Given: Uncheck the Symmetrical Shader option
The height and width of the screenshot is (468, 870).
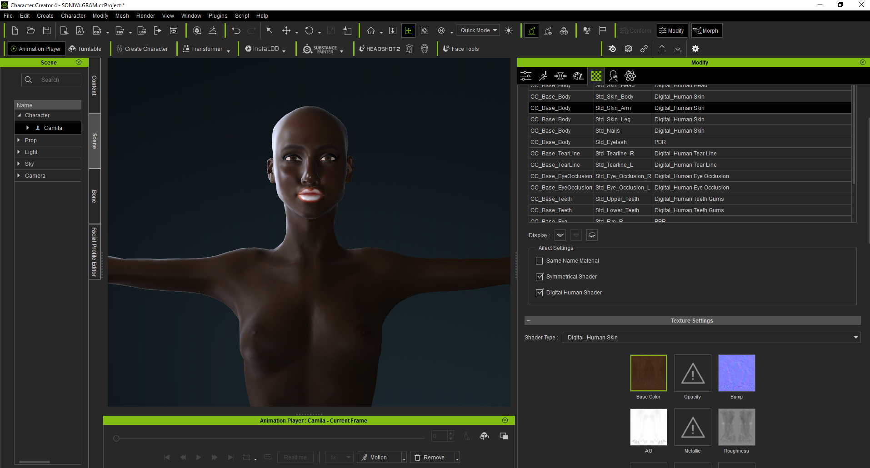Looking at the screenshot, I should [540, 277].
